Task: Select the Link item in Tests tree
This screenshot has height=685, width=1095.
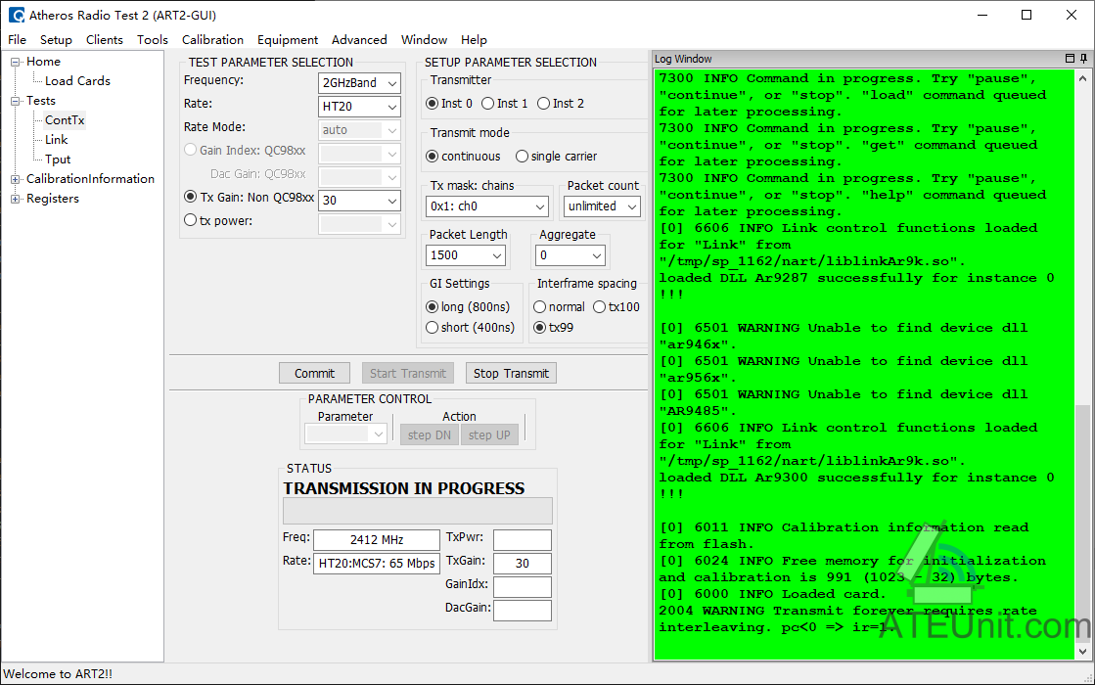Action: coord(57,140)
